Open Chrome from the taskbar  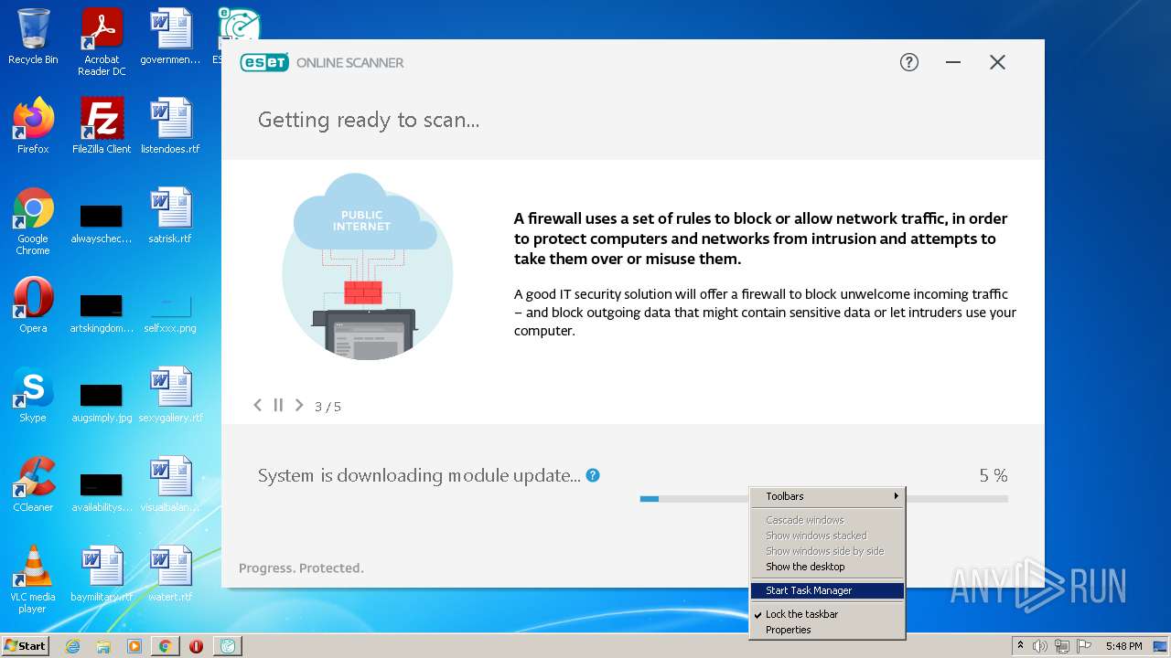pyautogui.click(x=165, y=646)
